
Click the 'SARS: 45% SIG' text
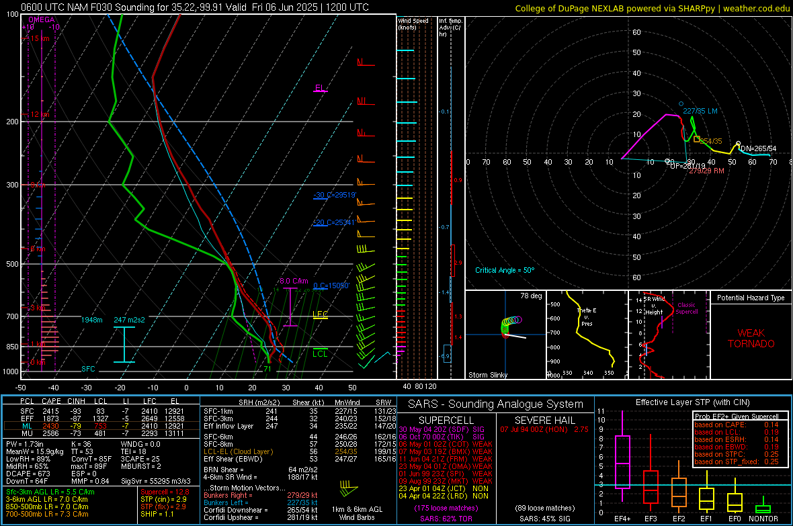[544, 519]
